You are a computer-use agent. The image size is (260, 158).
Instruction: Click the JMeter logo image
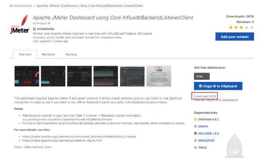20,24
